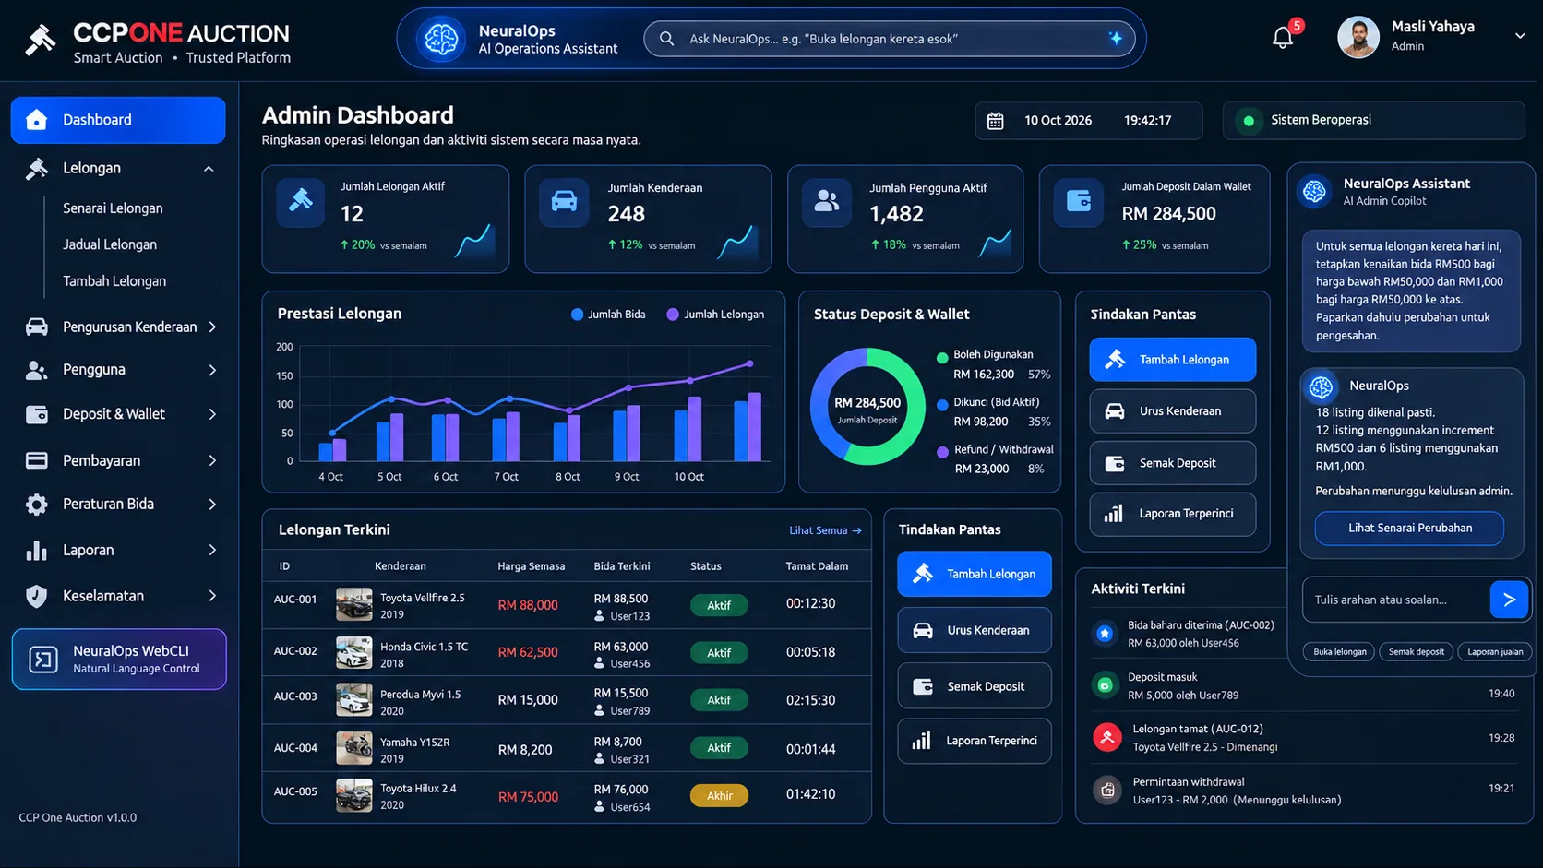Open the Masli Yahaya profile dropdown arrow
Image resolution: width=1543 pixels, height=868 pixels.
pos(1520,36)
